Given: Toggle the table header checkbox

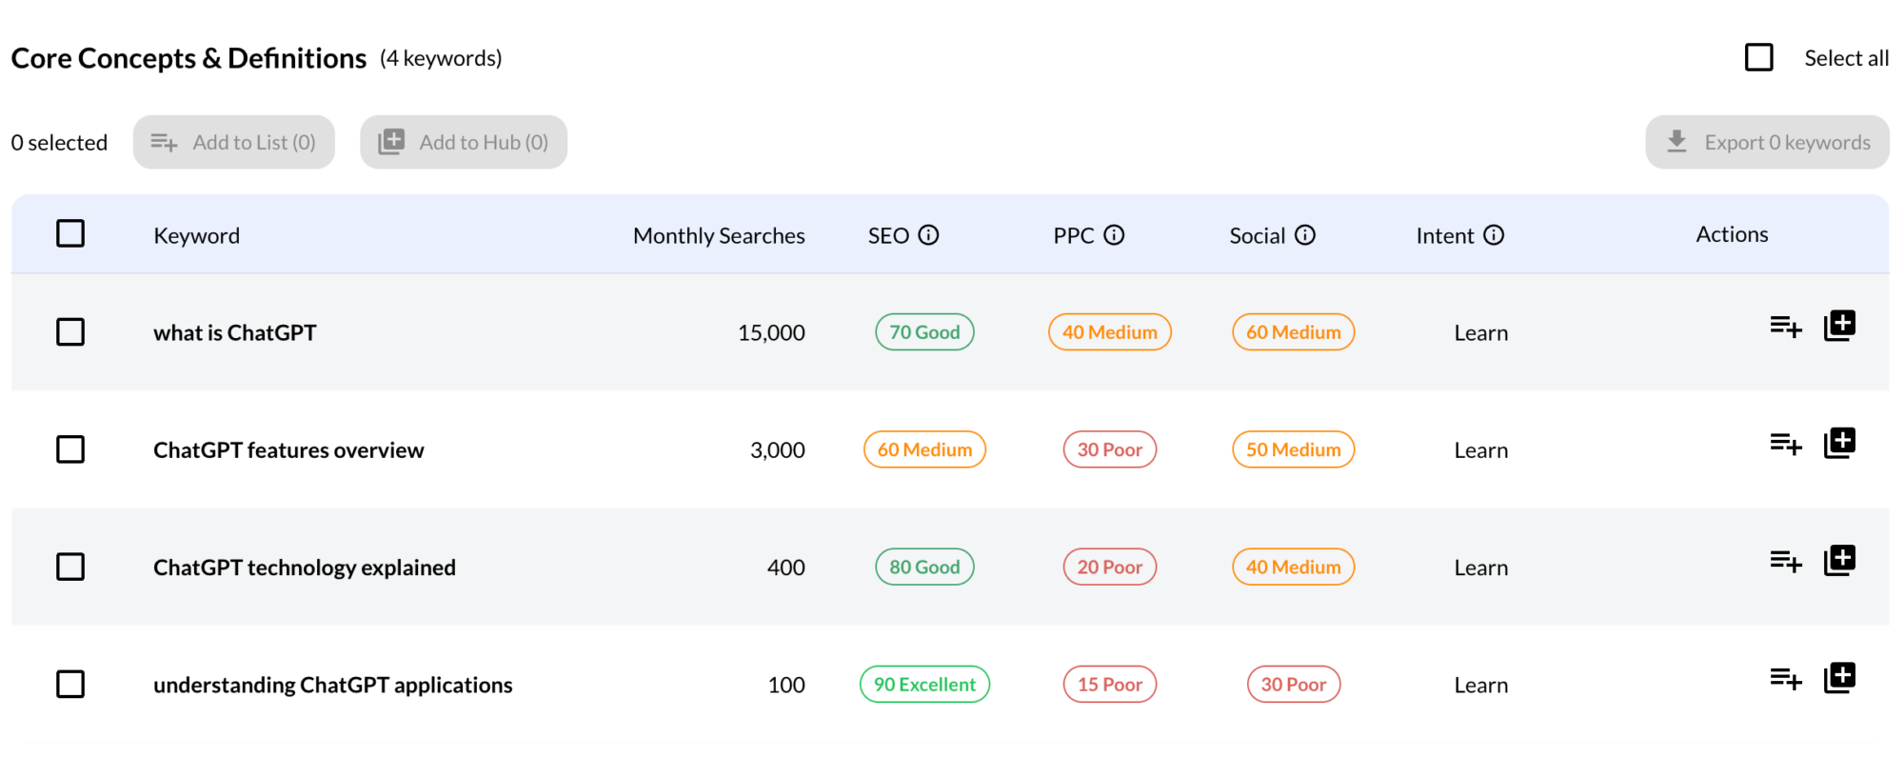Looking at the screenshot, I should tap(70, 233).
